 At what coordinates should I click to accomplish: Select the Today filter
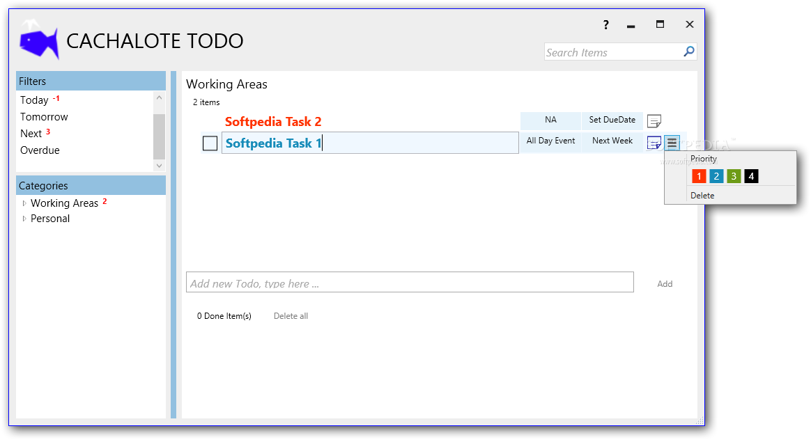click(34, 100)
